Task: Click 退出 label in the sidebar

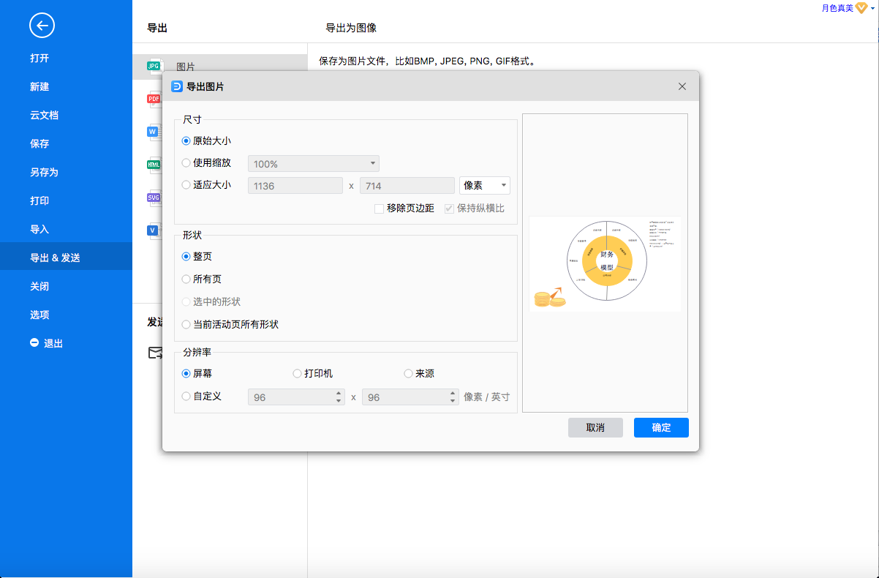Action: click(x=53, y=343)
